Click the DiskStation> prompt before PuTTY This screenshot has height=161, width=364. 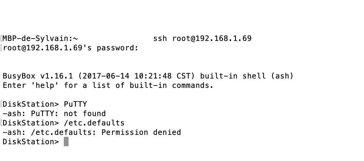(x=31, y=104)
